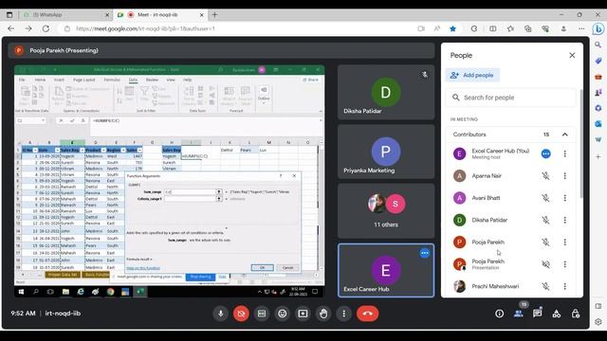Open options menu for Aparna Nair
The image size is (607, 341).
tap(565, 176)
